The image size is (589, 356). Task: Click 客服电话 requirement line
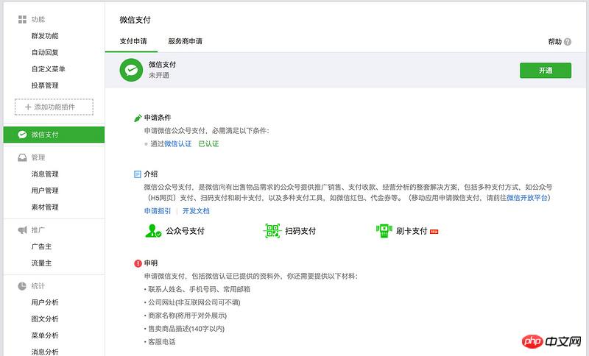coord(160,342)
